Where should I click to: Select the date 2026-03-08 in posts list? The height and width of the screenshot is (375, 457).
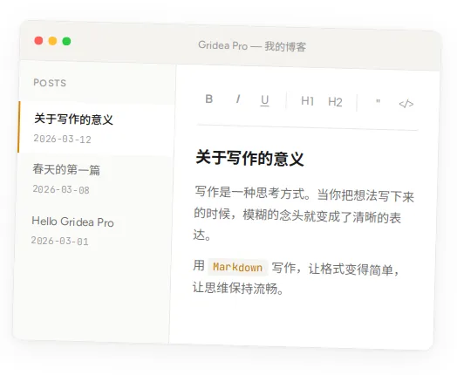[61, 190]
